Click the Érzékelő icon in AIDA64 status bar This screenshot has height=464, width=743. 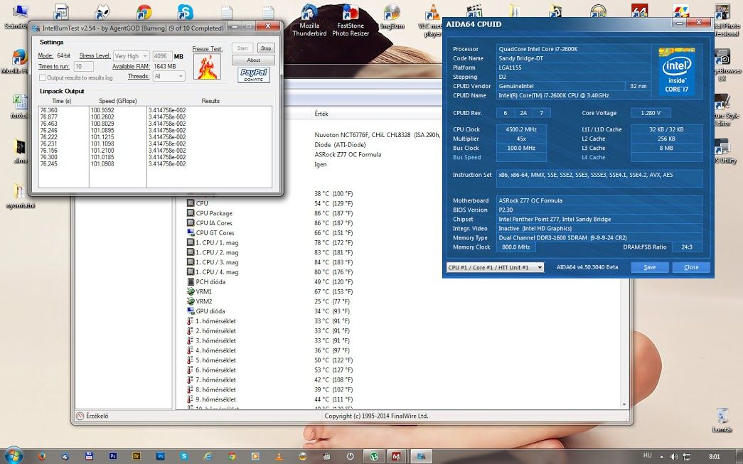point(80,416)
